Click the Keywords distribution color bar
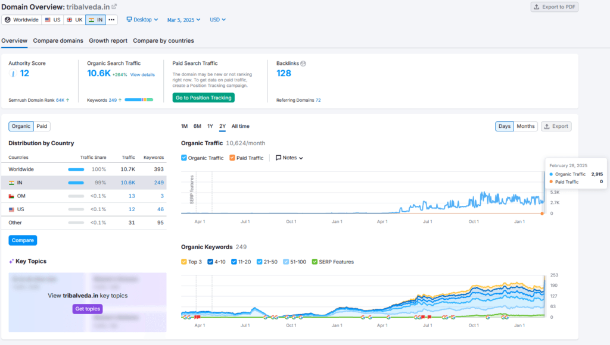Image resolution: width=610 pixels, height=345 pixels. pyautogui.click(x=138, y=100)
